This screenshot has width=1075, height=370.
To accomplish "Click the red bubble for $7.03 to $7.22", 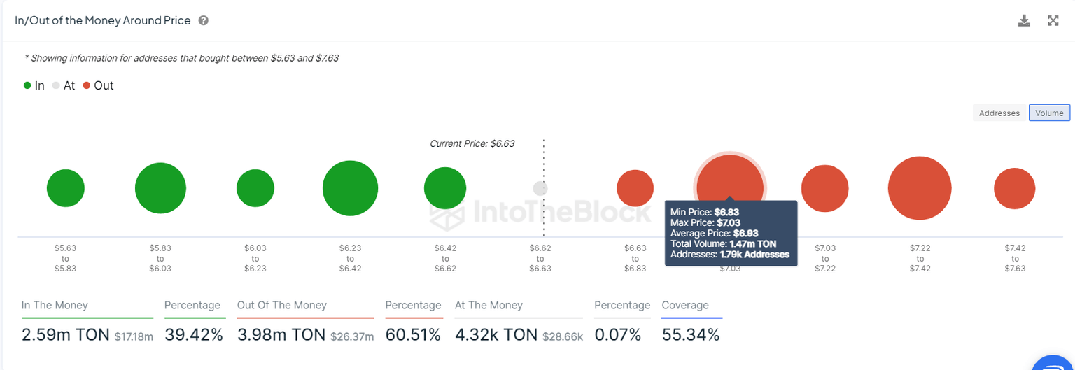I will tap(824, 189).
